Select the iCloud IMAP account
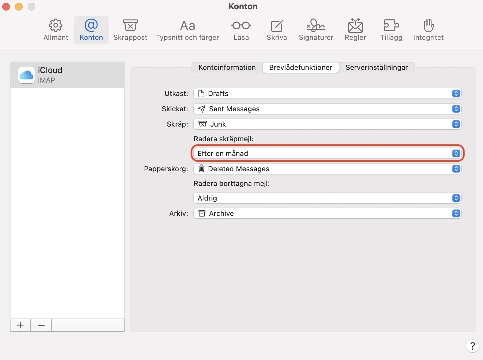The image size is (483, 360). 67,75
